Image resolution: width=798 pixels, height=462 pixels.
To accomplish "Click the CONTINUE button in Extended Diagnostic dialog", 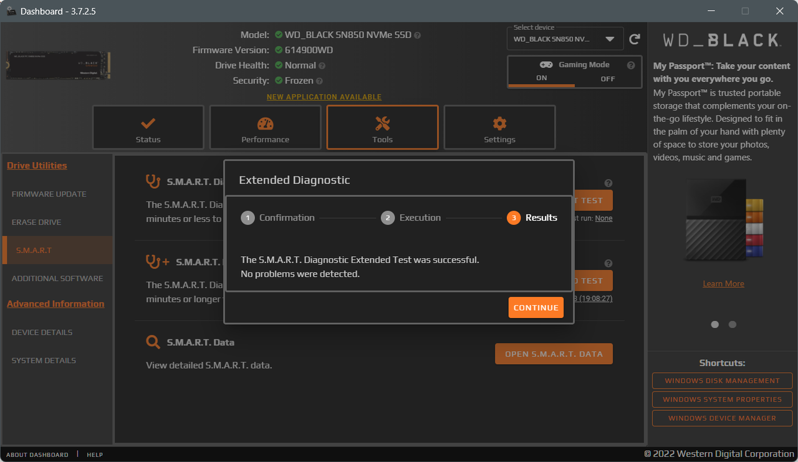I will [536, 307].
